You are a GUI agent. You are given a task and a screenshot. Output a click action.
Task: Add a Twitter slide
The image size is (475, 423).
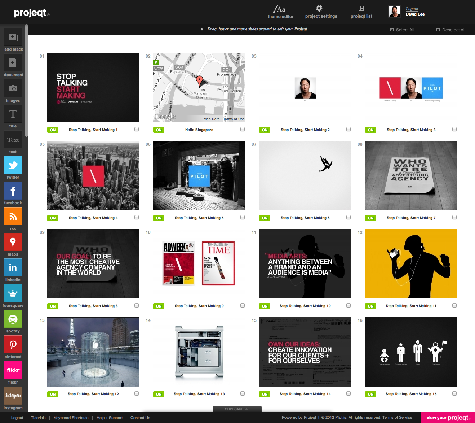(13, 165)
